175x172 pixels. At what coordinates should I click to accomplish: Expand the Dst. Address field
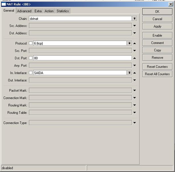tap(135, 33)
